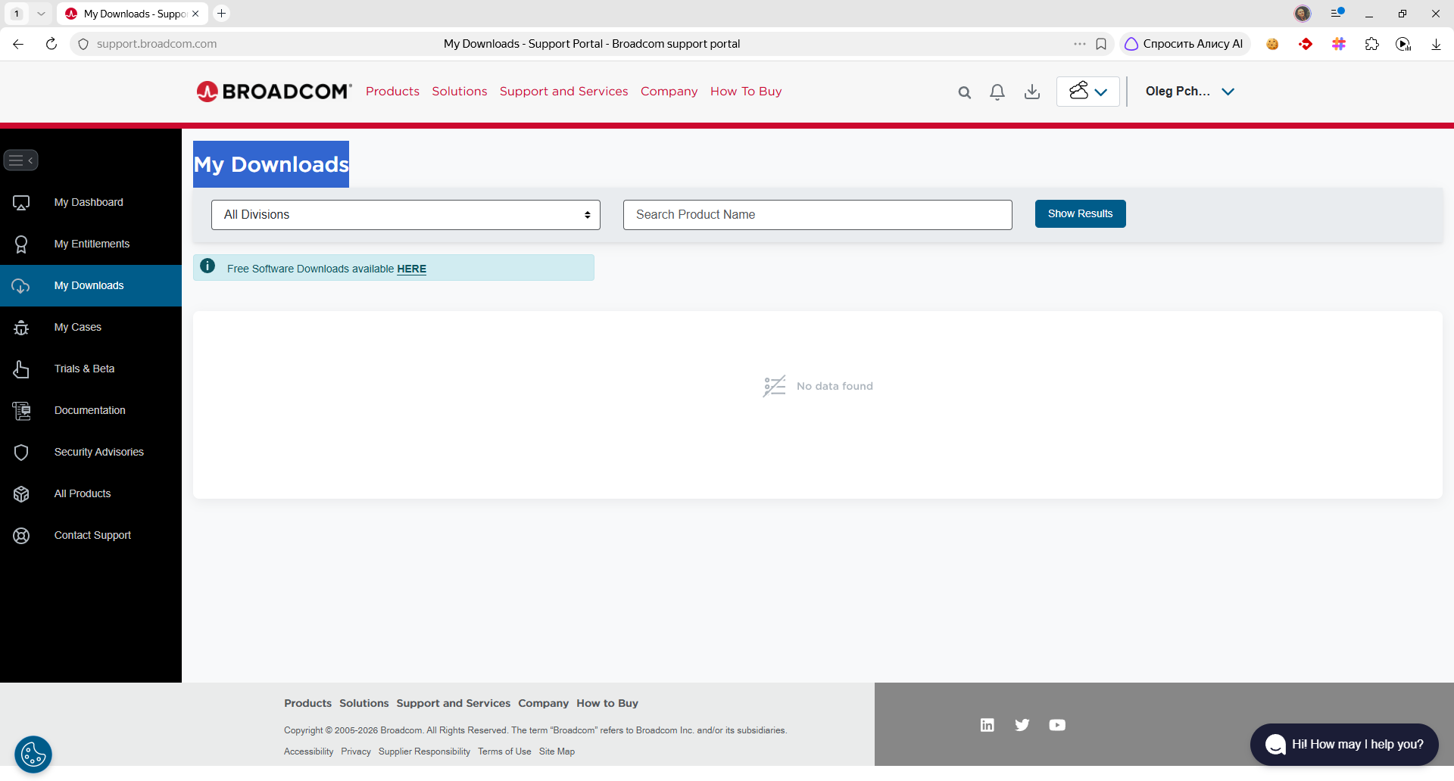Expand the Oleg Pch... account menu
This screenshot has height=781, width=1454.
[1190, 92]
